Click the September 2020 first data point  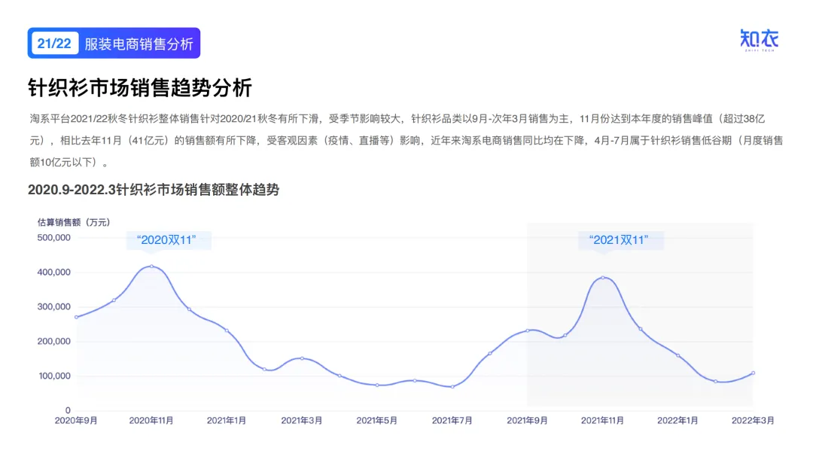pyautogui.click(x=76, y=318)
